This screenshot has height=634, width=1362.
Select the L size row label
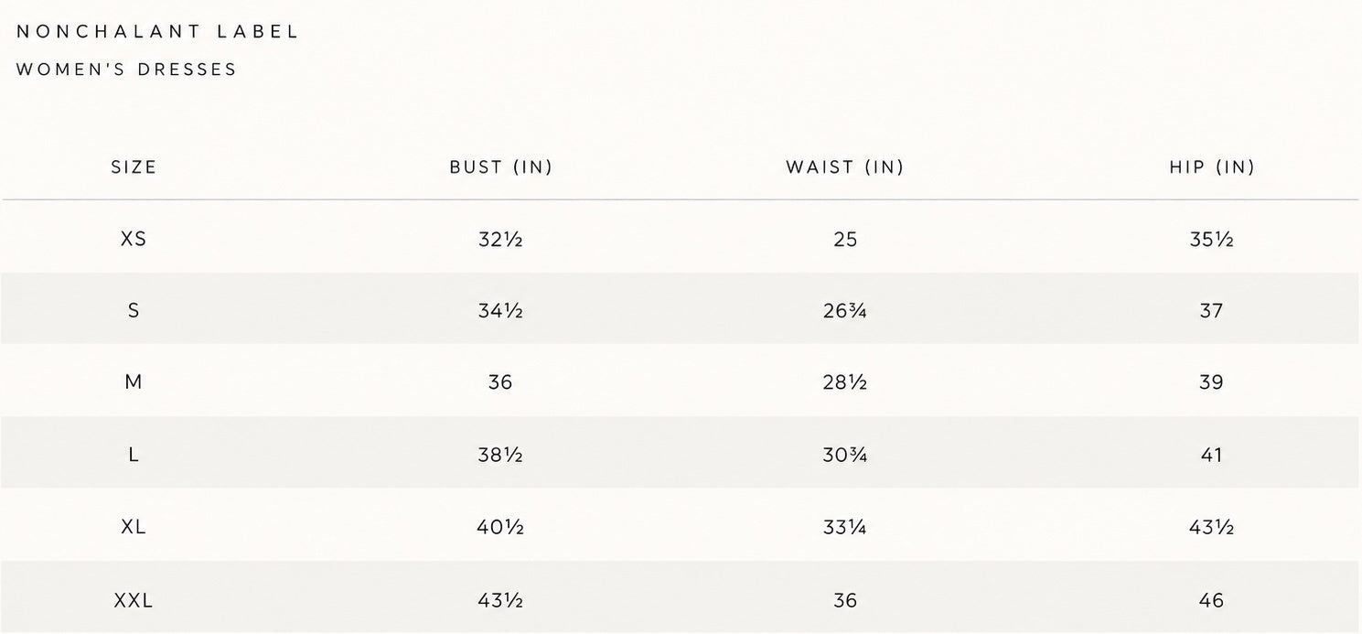134,455
